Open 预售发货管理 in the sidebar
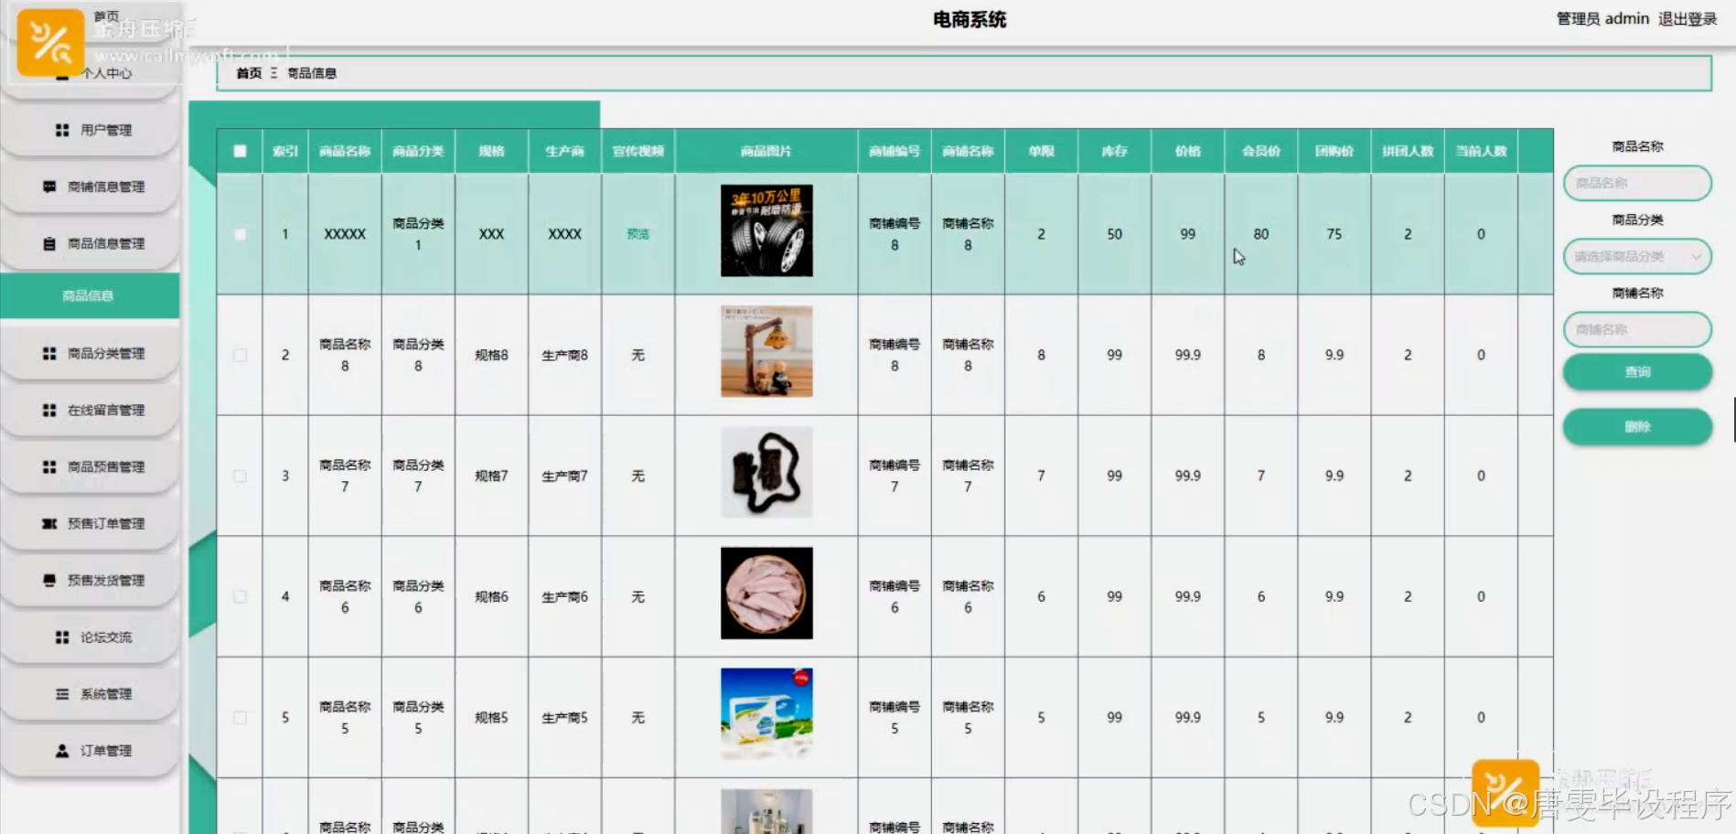This screenshot has height=834, width=1736. point(90,580)
